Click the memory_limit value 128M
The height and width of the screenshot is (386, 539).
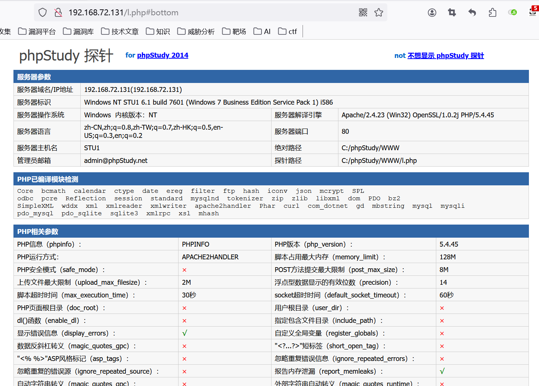pos(447,257)
